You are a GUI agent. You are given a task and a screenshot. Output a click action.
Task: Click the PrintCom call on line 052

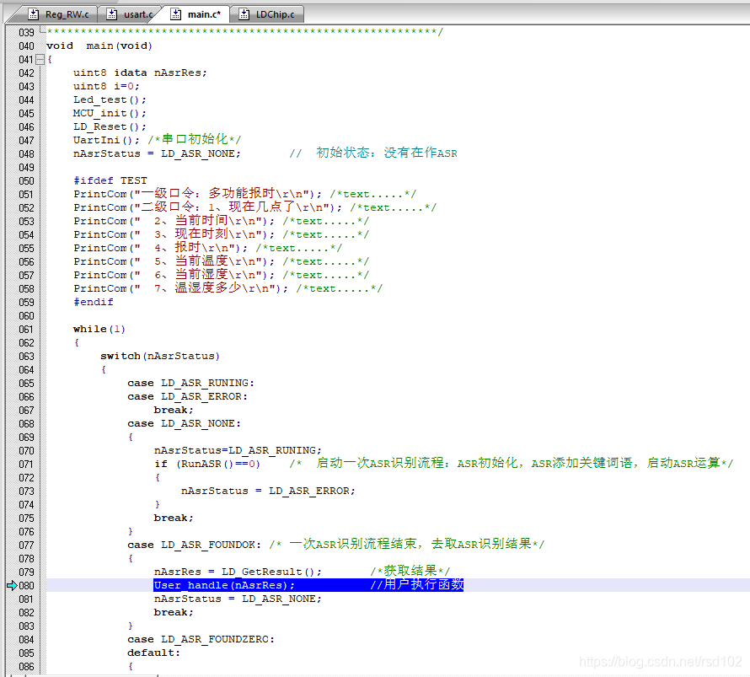[207, 207]
